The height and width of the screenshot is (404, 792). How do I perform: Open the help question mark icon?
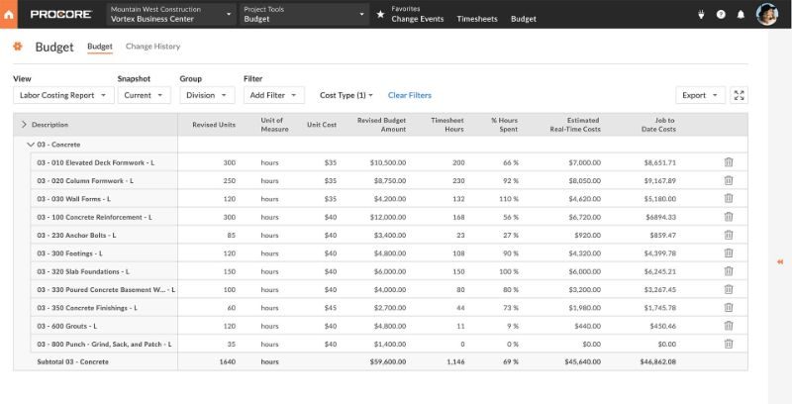coord(721,15)
